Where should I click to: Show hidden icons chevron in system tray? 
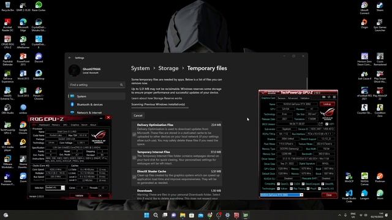(x=339, y=215)
